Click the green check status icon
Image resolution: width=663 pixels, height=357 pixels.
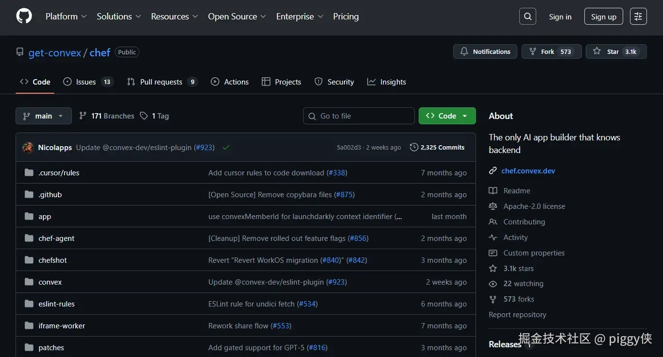[226, 147]
